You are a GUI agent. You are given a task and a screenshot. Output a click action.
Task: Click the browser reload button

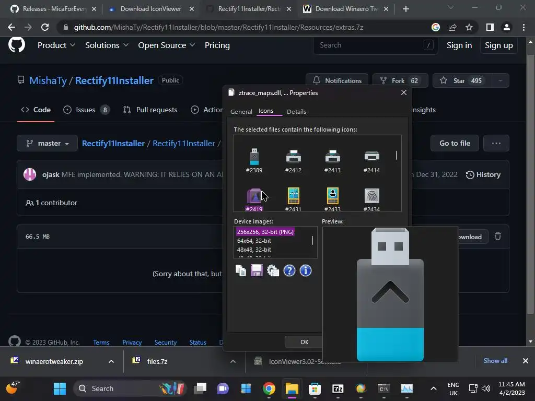click(45, 27)
